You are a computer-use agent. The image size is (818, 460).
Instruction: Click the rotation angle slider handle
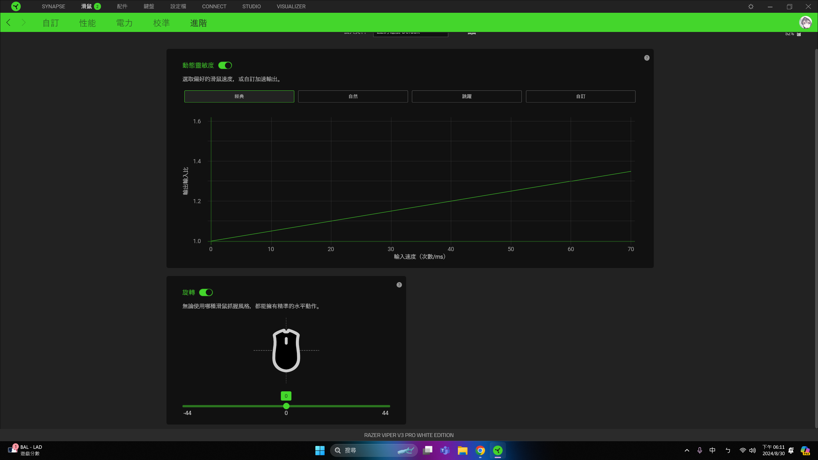(x=286, y=406)
